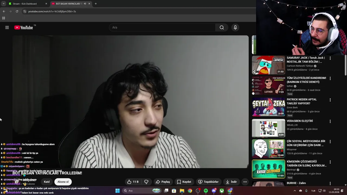Open Spotify from the taskbar
This screenshot has width=347, height=195.
206,191
